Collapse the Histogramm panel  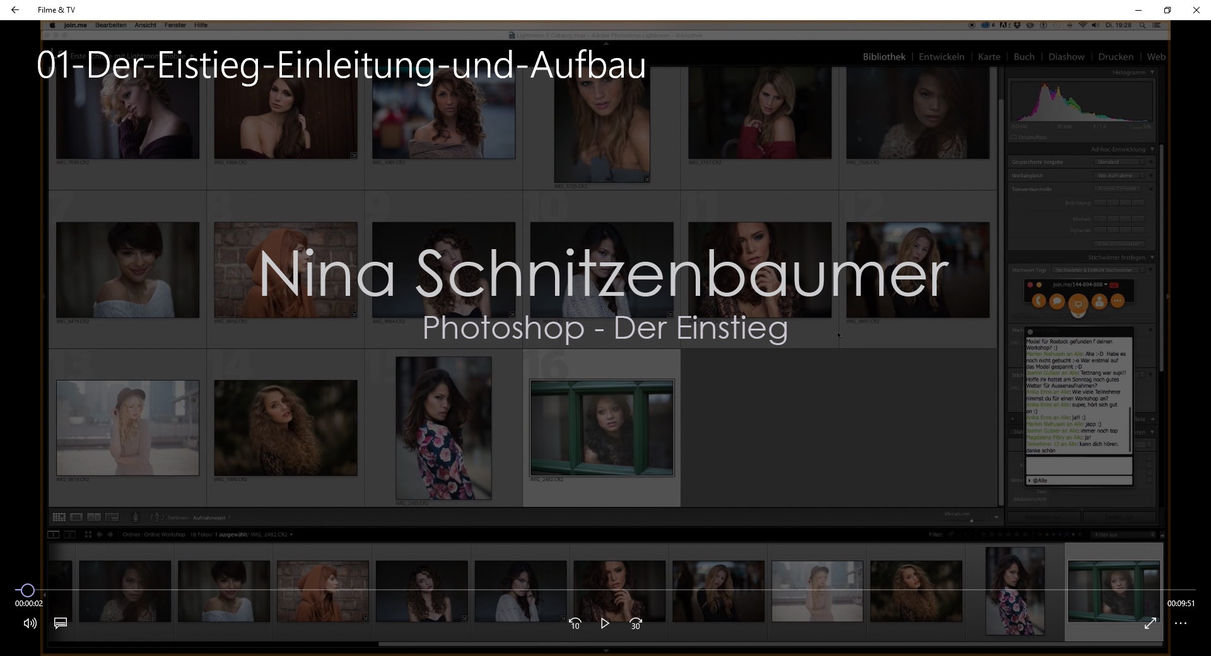1152,73
